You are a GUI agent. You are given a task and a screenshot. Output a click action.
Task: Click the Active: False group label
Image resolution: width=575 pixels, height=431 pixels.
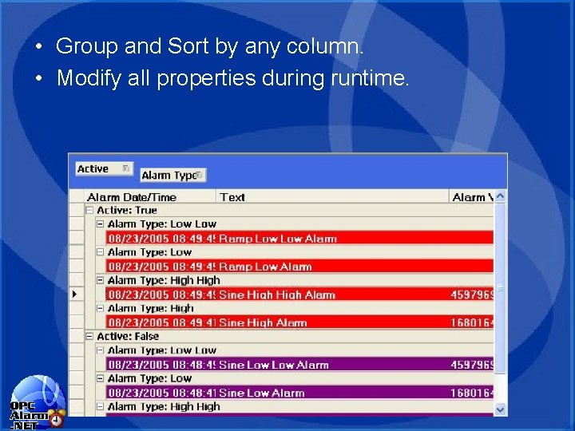[128, 336]
